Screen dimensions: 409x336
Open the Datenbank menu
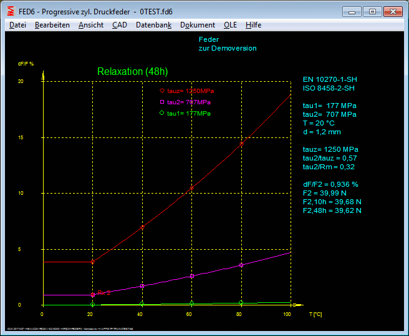coord(153,25)
